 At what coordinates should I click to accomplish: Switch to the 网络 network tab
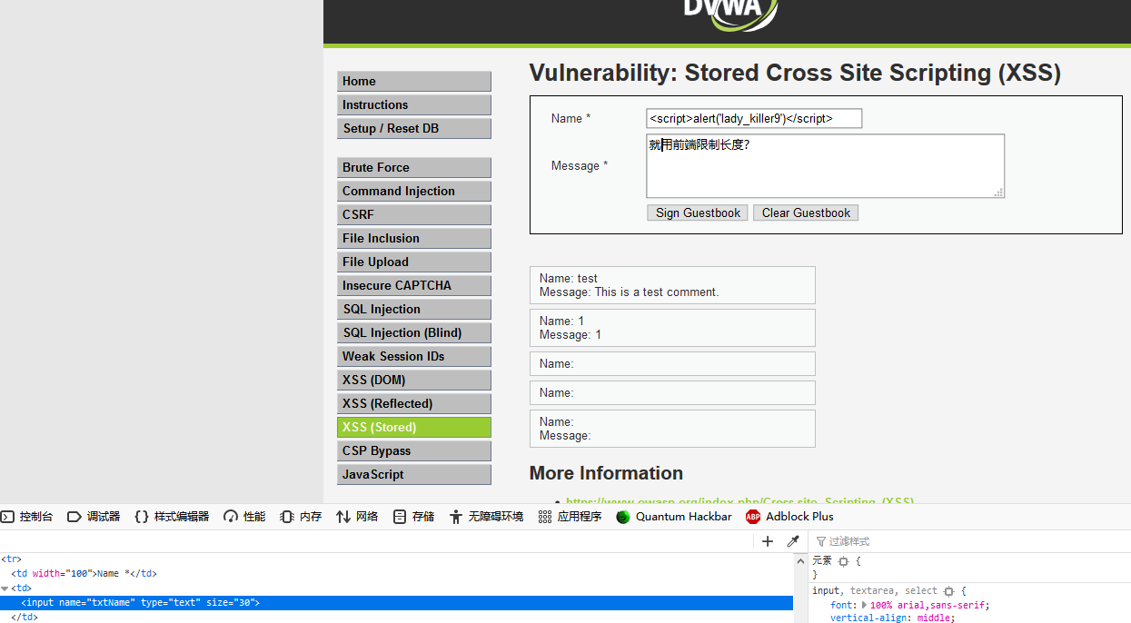357,517
